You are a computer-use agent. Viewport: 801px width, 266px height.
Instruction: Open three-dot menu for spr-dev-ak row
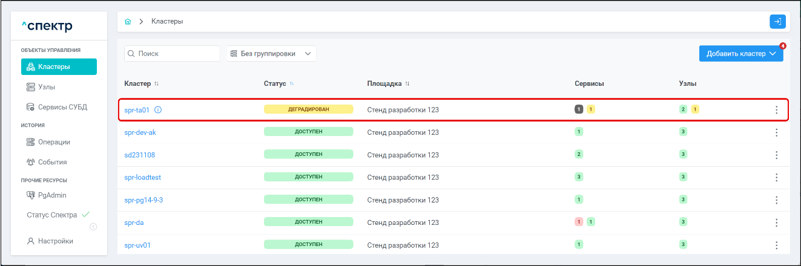[776, 132]
